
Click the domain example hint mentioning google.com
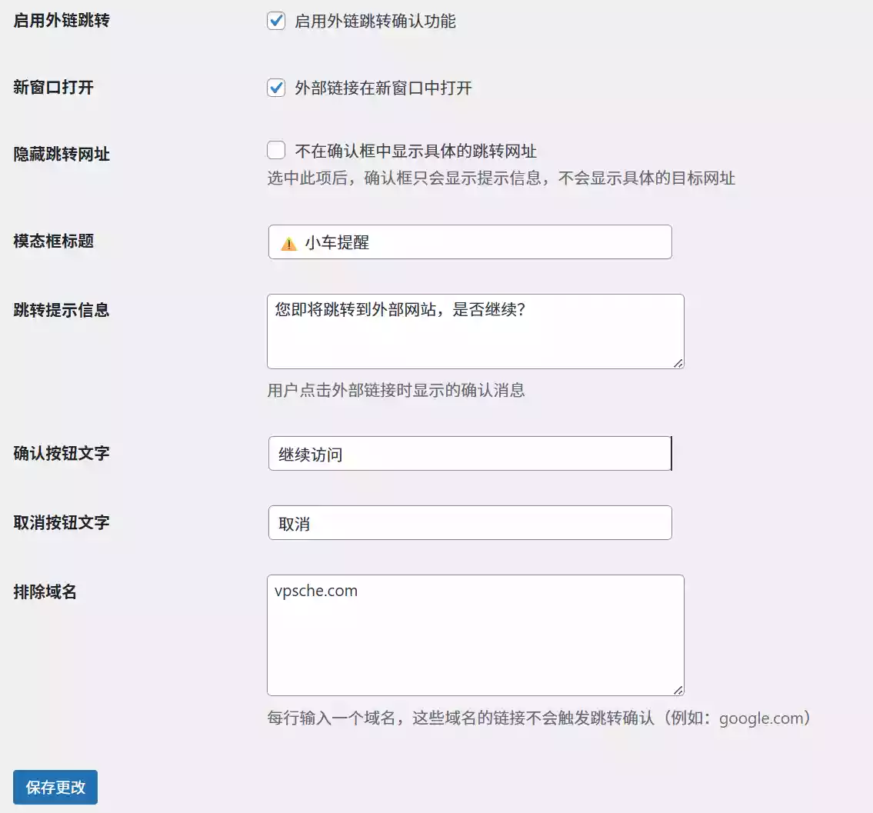[538, 718]
